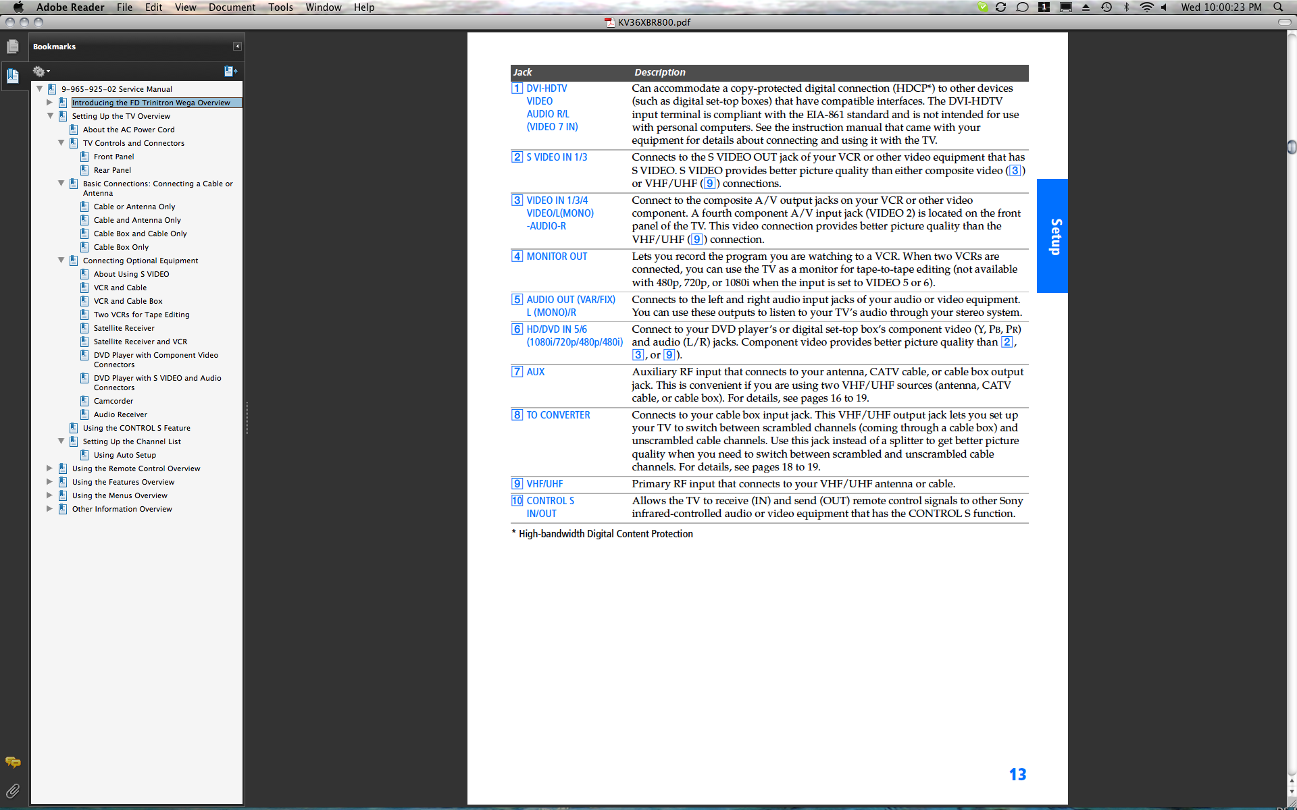Expand Introducing the FD Trinitron Wega Overview
The image size is (1297, 810).
pos(49,103)
